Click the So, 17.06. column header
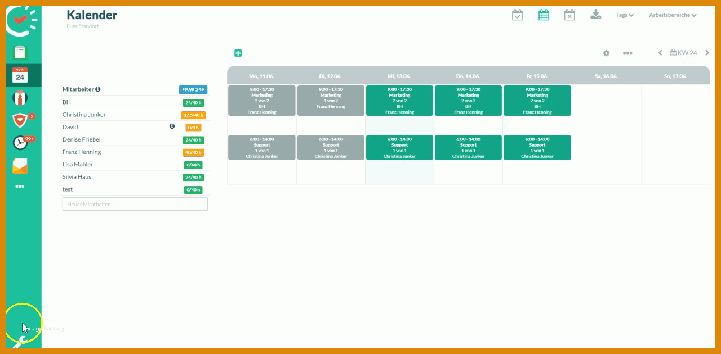The width and height of the screenshot is (721, 354). [675, 76]
